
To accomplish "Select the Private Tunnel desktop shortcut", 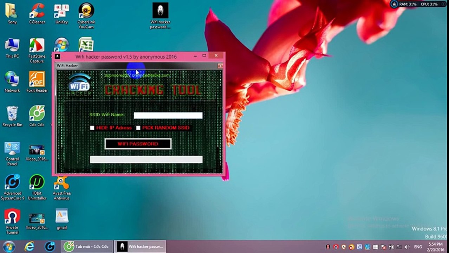I will point(12,222).
